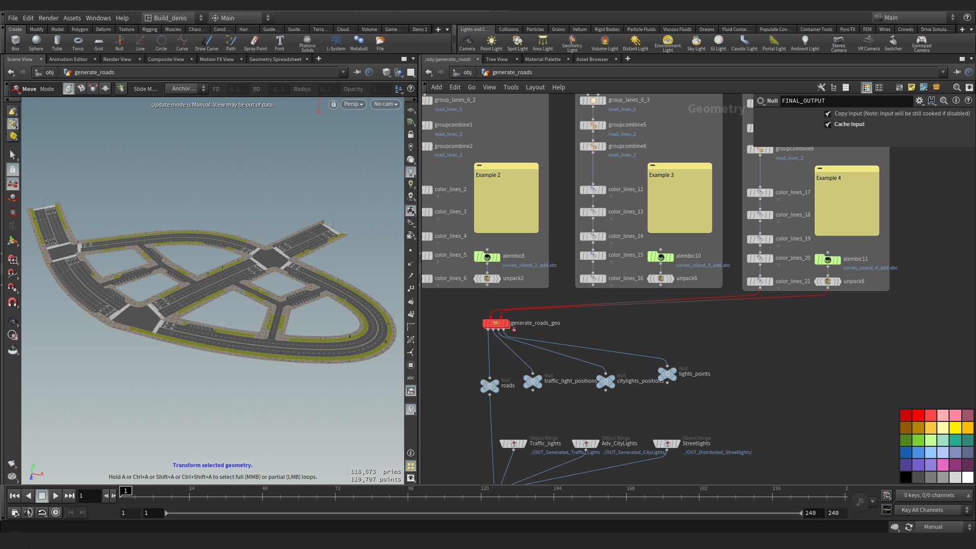Open the parameter gear menu for FINAL_OUTPUT
The width and height of the screenshot is (976, 549).
[x=919, y=101]
